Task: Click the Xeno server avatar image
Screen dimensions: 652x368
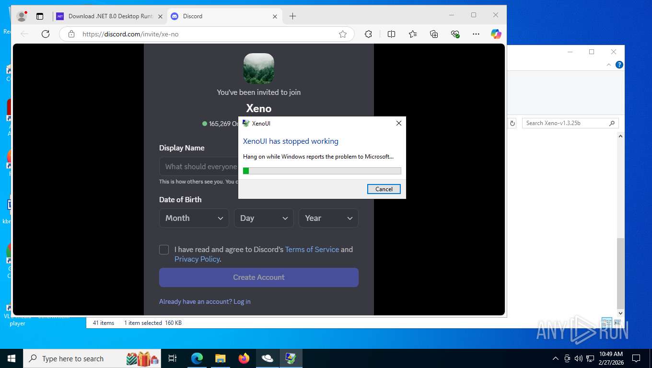Action: click(259, 69)
